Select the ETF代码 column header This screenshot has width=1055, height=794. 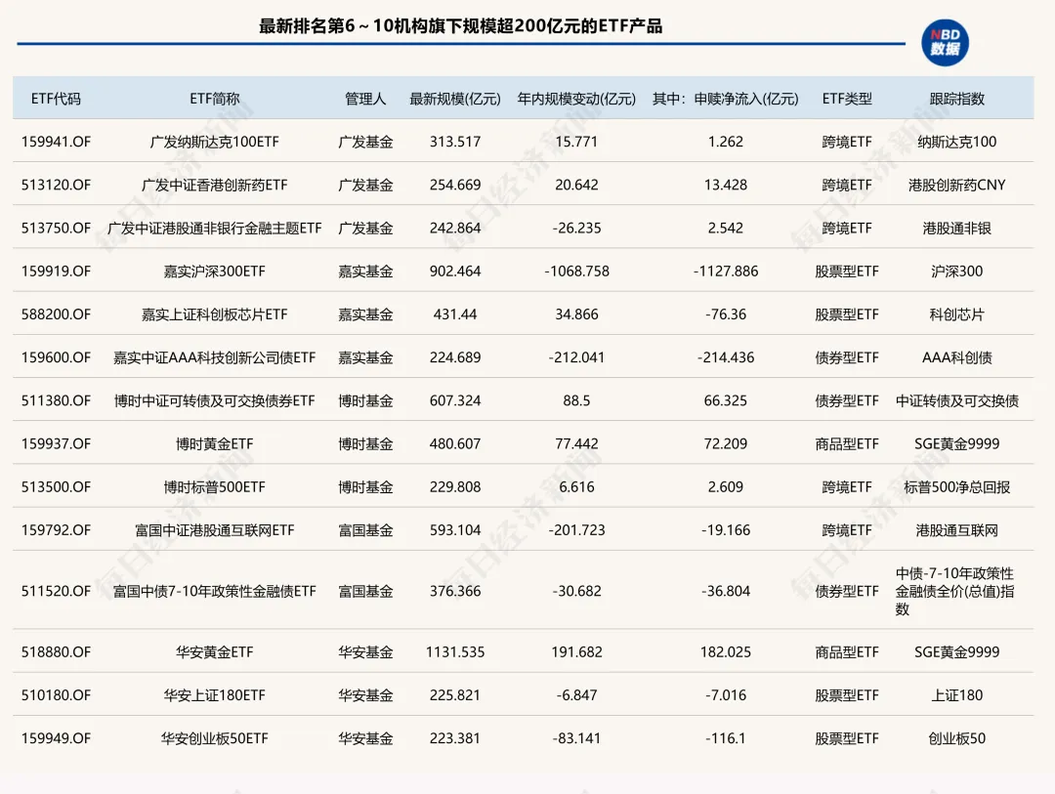tap(56, 99)
